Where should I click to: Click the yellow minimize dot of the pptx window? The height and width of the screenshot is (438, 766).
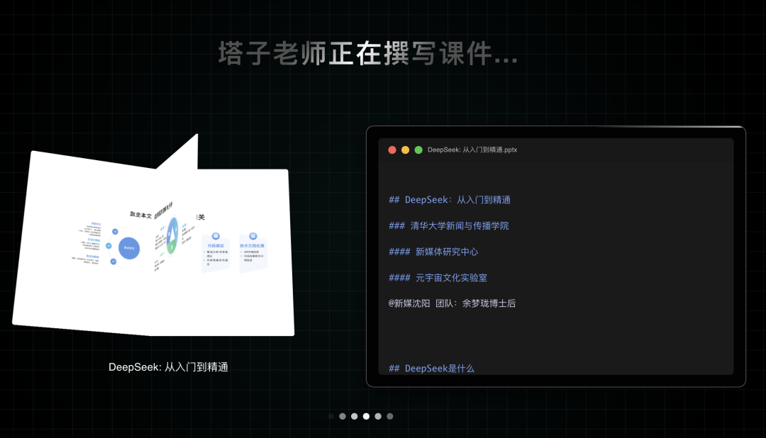[x=405, y=150]
